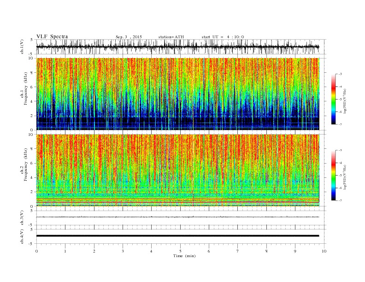The width and height of the screenshot is (365, 282).
Task: Click the "ch.3(V)" axis label
Action: pyautogui.click(x=22, y=218)
